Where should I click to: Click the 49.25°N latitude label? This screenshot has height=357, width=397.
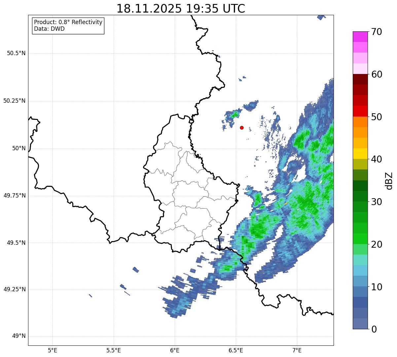click(15, 289)
